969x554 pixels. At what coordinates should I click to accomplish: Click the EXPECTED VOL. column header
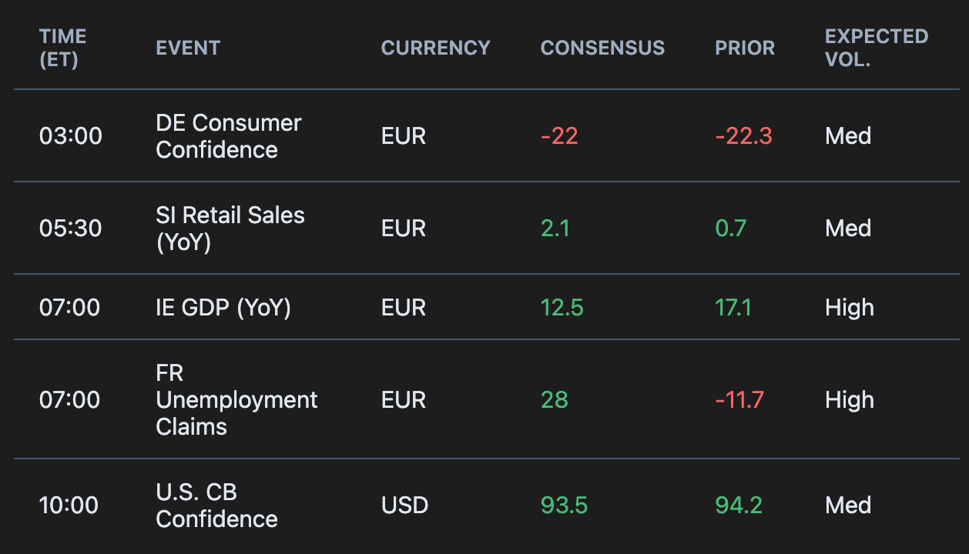[876, 48]
